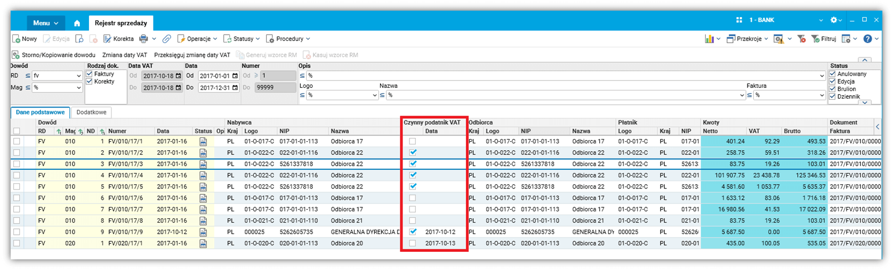Tick row selection checkbox for FV/010/17/4
Screen dimensions: 893x270
click(x=17, y=175)
